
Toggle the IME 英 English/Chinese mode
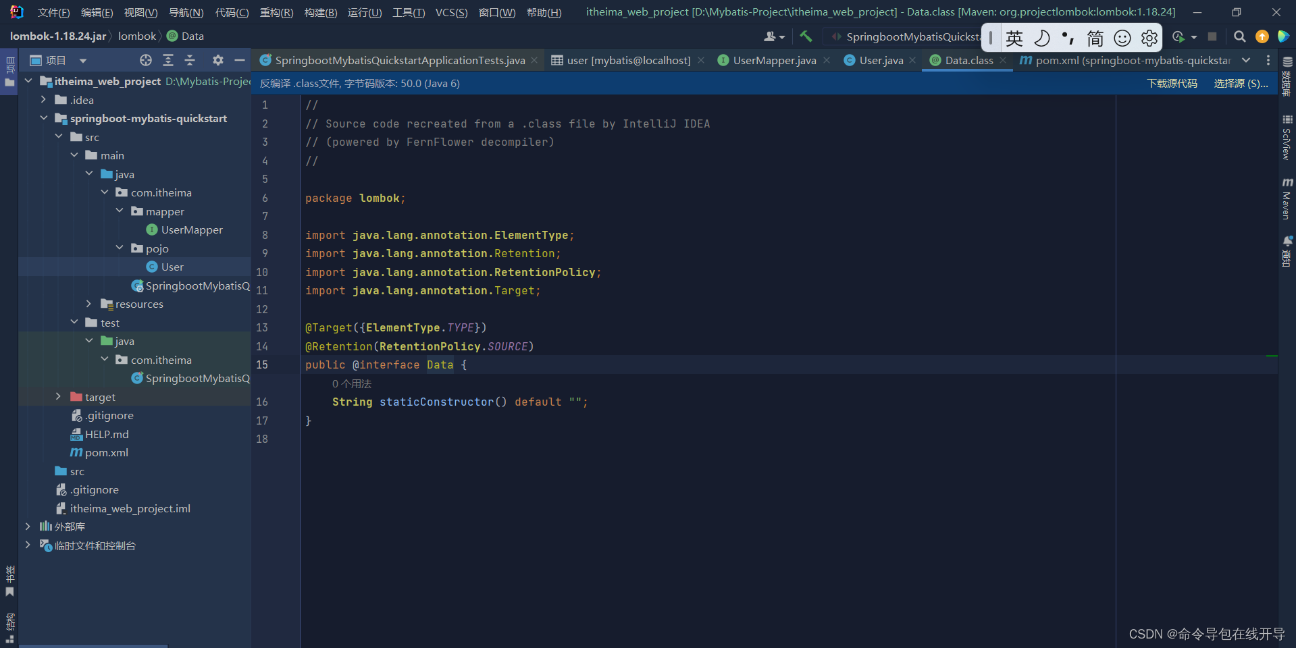point(1014,38)
